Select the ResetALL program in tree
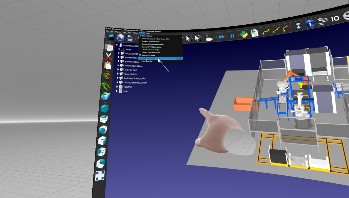 (x=128, y=87)
